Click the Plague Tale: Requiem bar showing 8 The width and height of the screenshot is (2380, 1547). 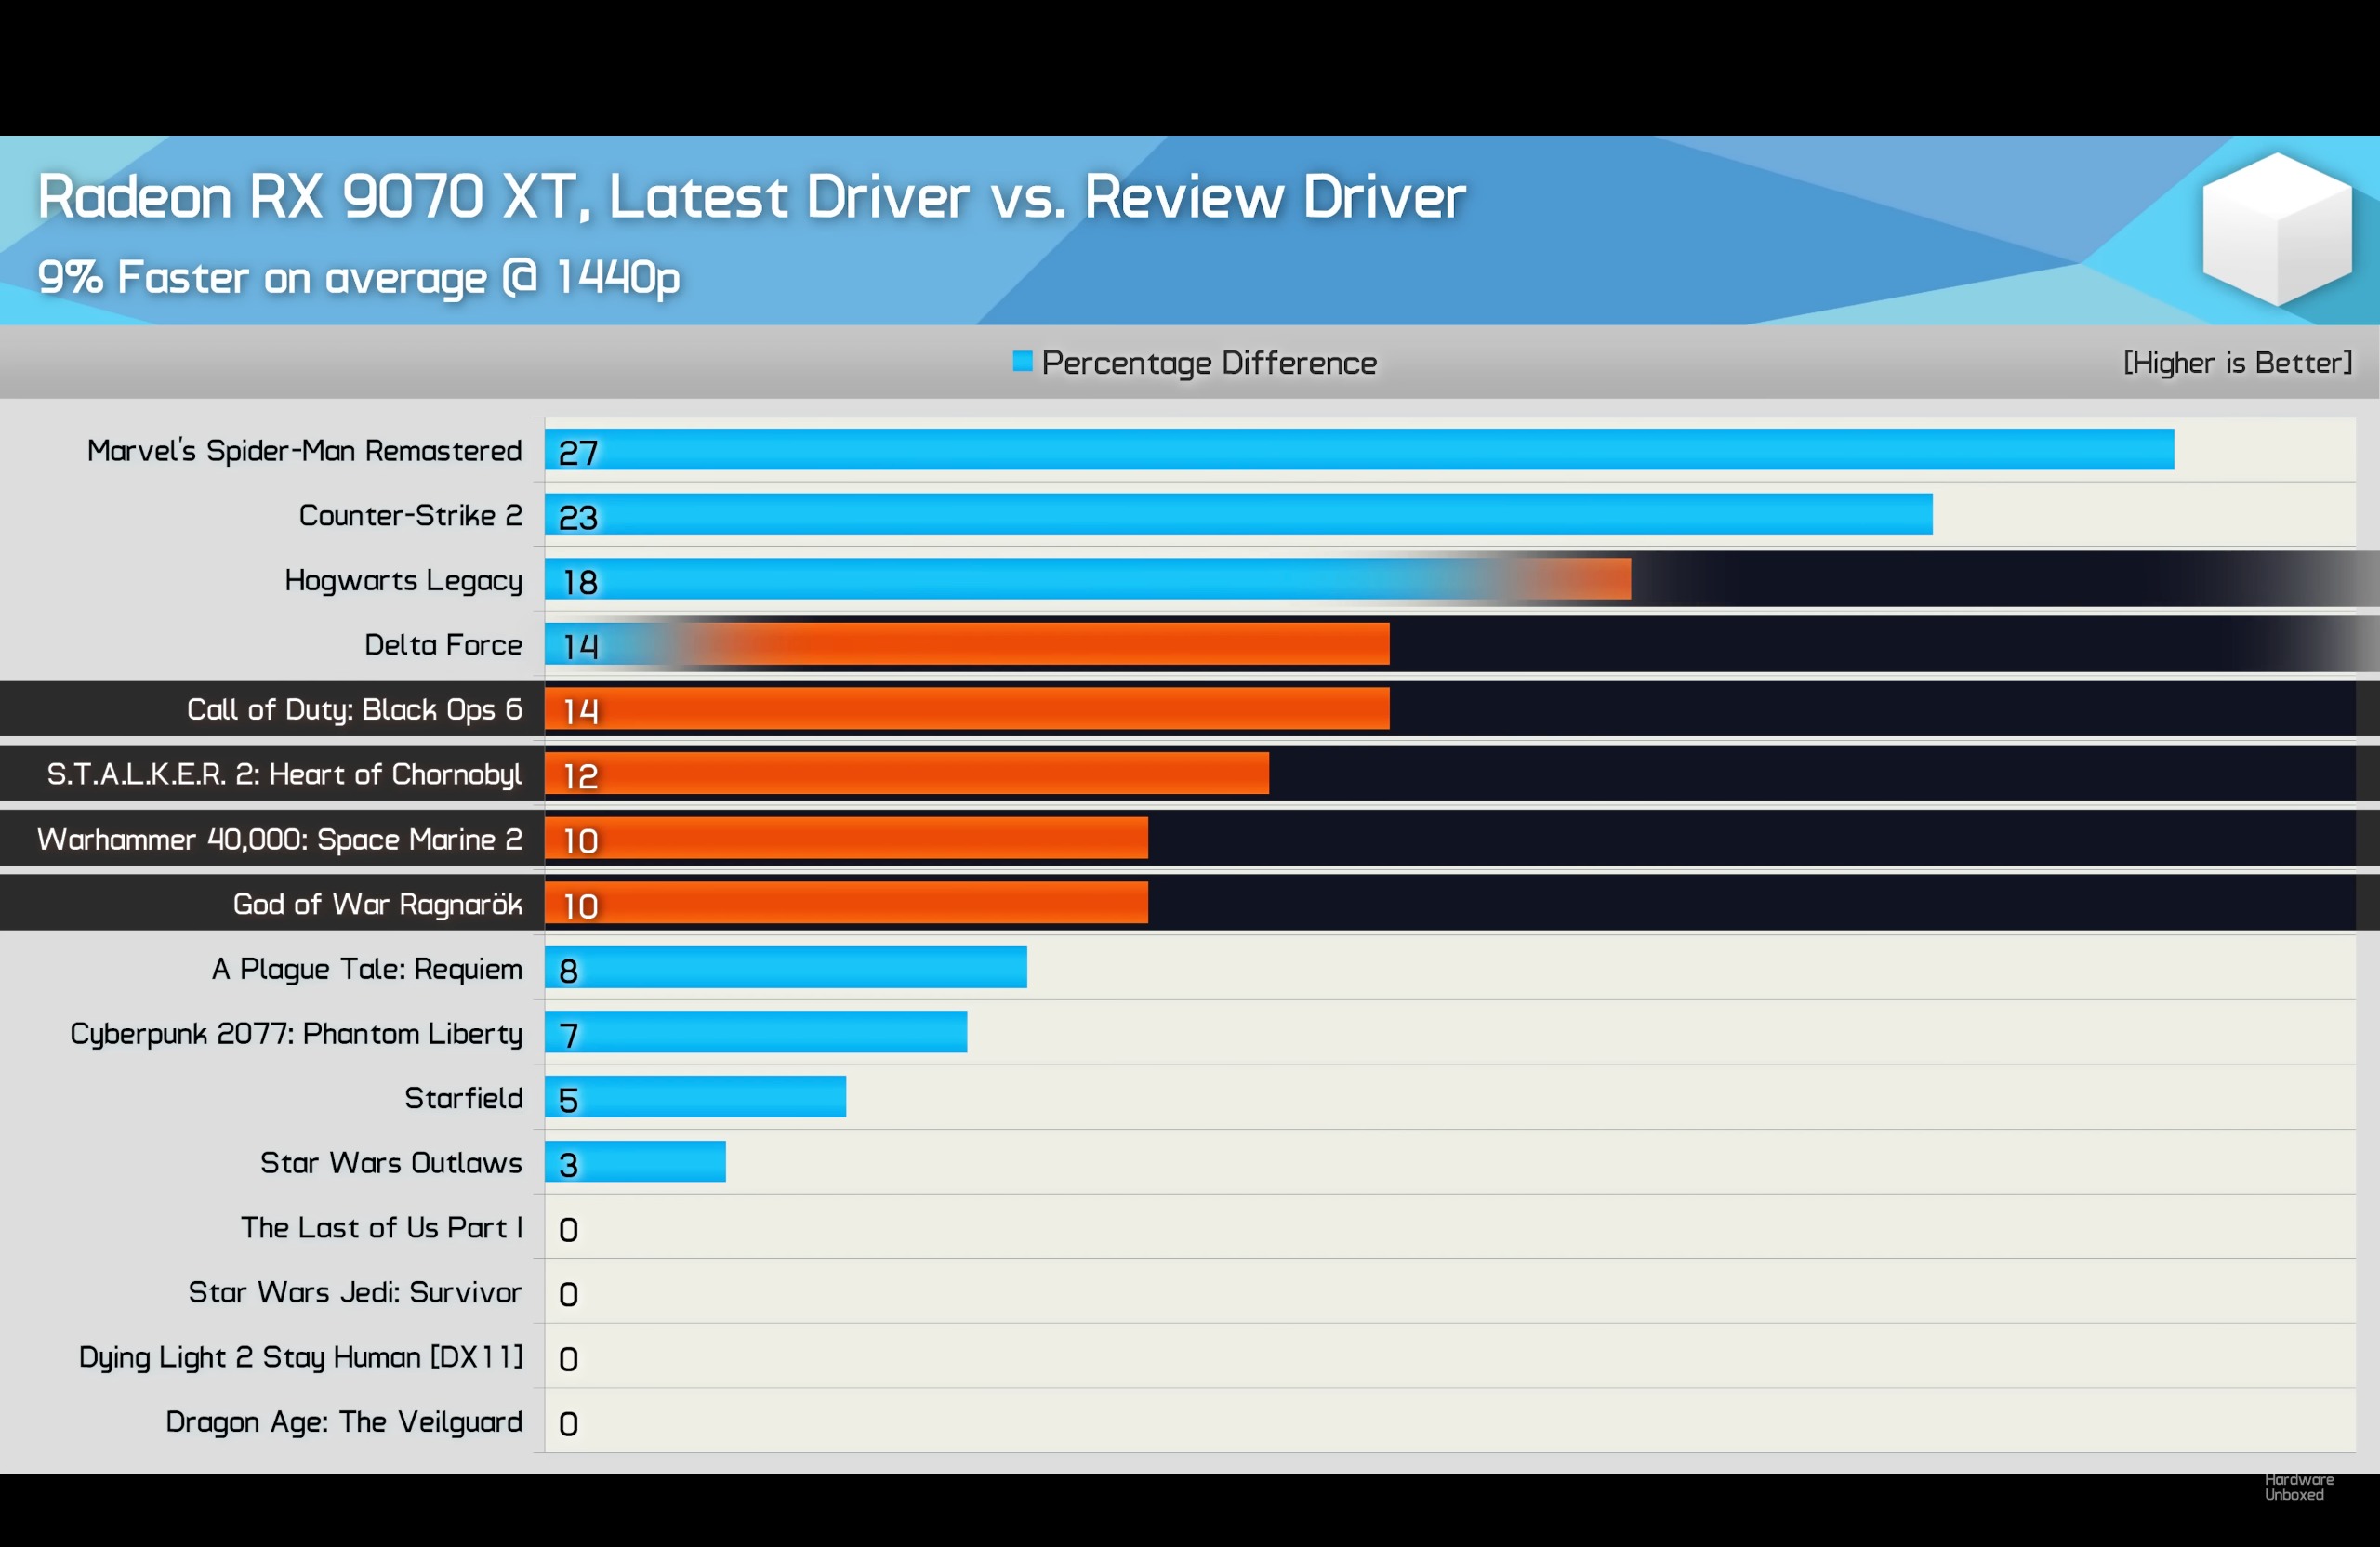[786, 967]
